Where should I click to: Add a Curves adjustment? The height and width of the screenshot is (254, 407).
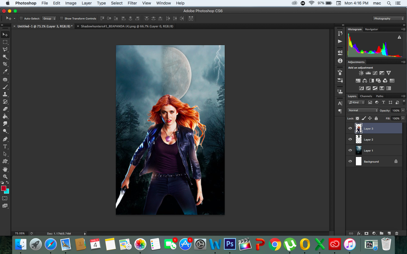click(375, 73)
